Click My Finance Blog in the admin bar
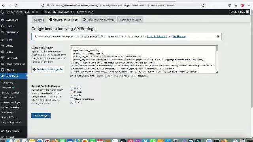The image size is (253, 142). 18,12
